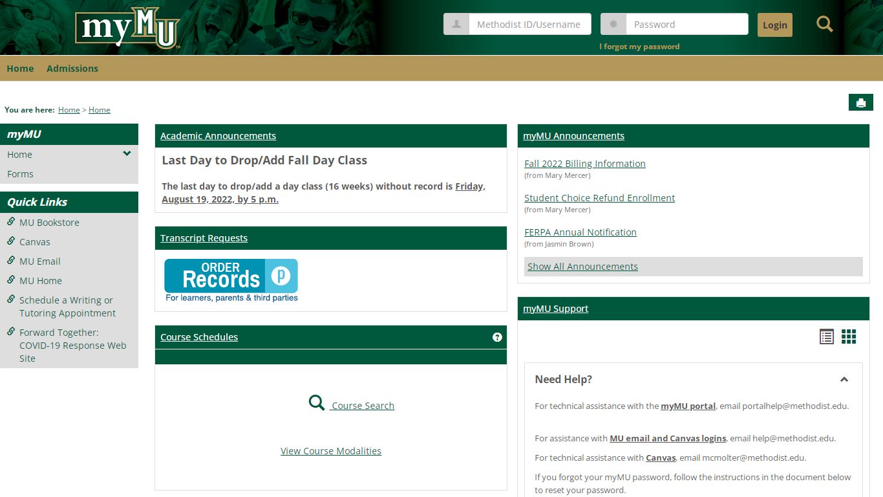The image size is (883, 497).
Task: Open the myMU Support heading link
Action: pyautogui.click(x=555, y=309)
